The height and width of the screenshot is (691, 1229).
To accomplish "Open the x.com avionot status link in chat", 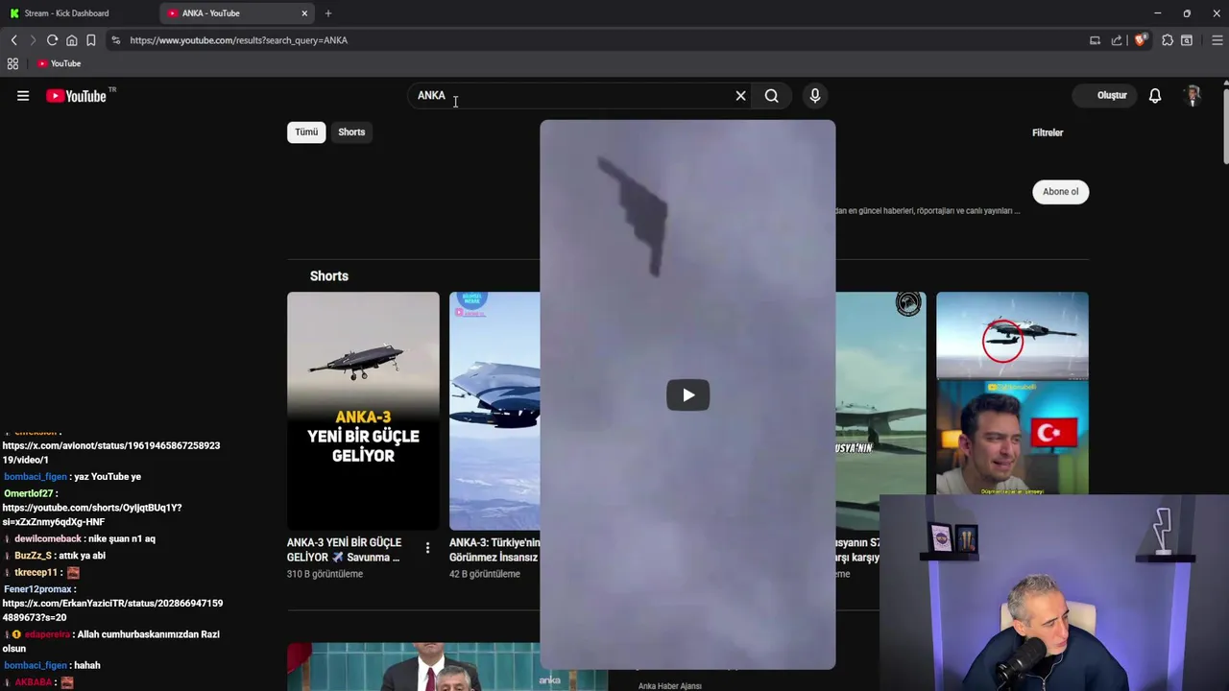I will 111,453.
